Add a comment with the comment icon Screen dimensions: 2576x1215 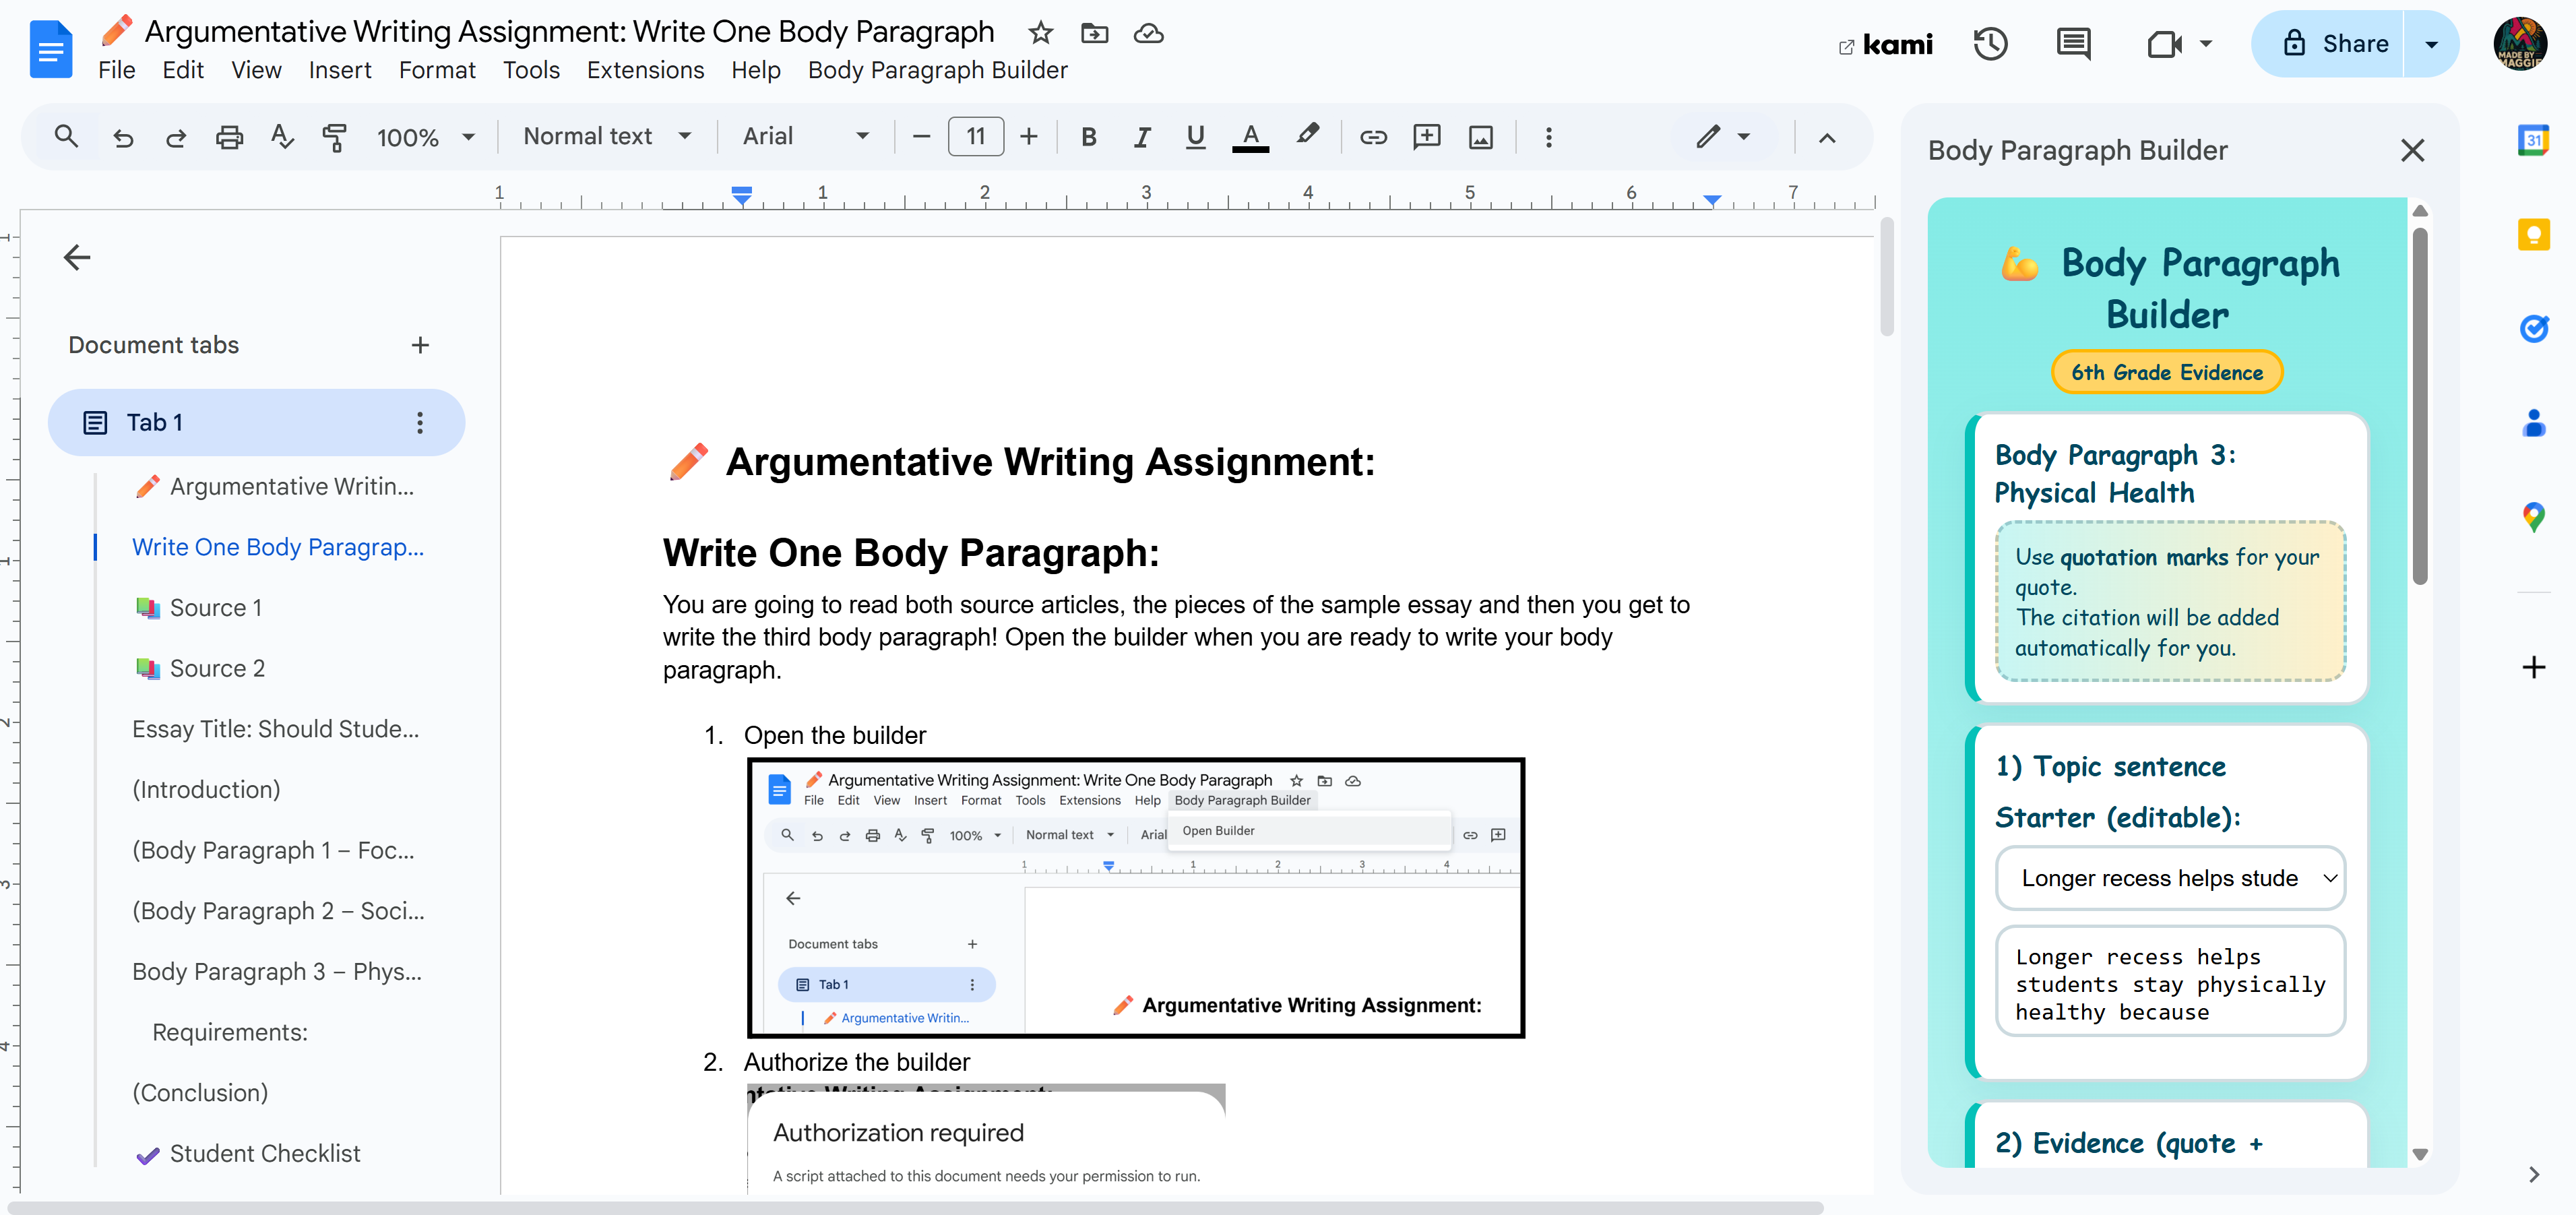(x=1427, y=136)
